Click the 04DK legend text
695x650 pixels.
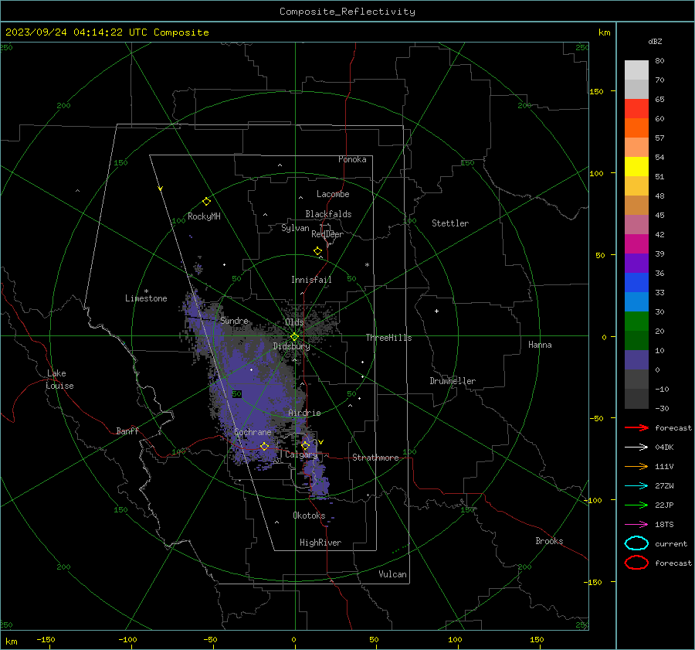664,448
